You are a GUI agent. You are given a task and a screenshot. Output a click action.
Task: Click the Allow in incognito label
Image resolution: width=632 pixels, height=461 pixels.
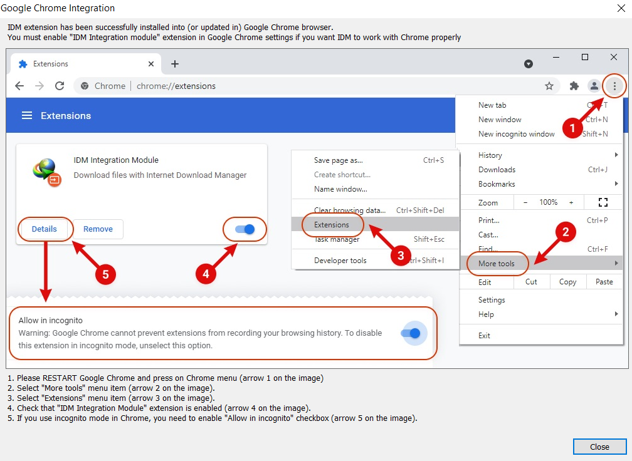(50, 321)
